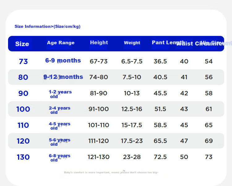
Task: Click waist value '50'
Action: click(184, 157)
